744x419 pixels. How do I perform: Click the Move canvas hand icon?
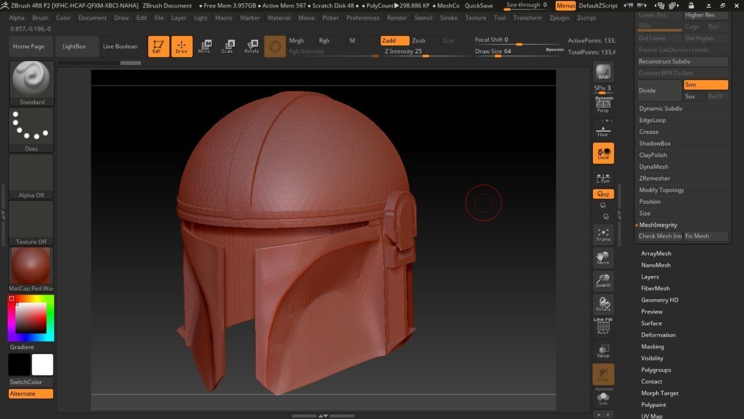(603, 258)
